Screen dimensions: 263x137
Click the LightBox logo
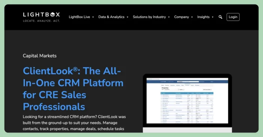tap(41, 17)
